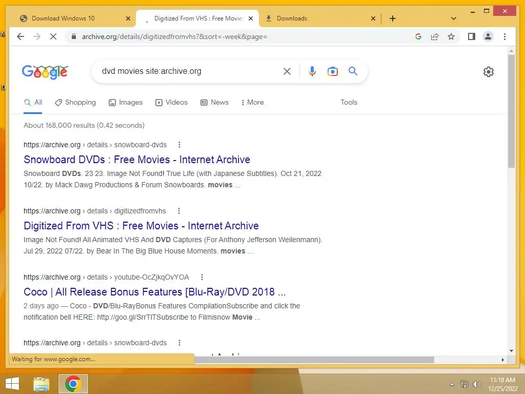Click the scroll right arrow

[x=502, y=360]
